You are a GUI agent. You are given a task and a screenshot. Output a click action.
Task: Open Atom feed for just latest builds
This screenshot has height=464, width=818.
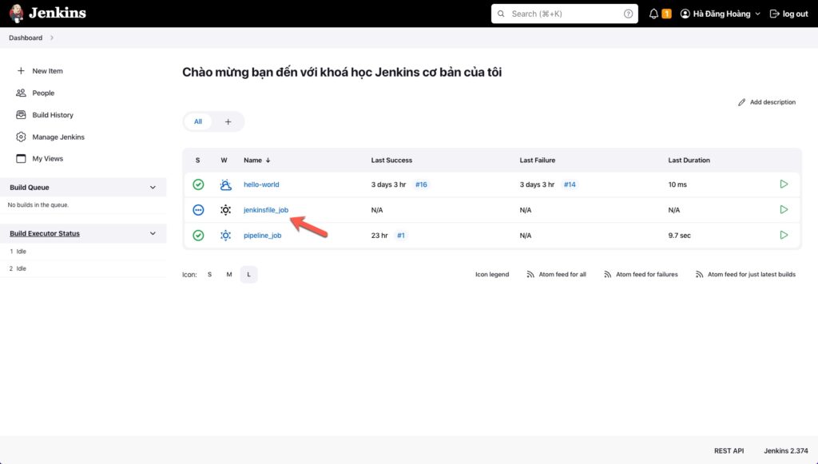click(x=751, y=274)
